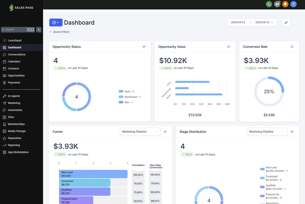The width and height of the screenshot is (305, 204).
Task: Toggle Contacted stage legend entry
Action: [x=271, y=178]
